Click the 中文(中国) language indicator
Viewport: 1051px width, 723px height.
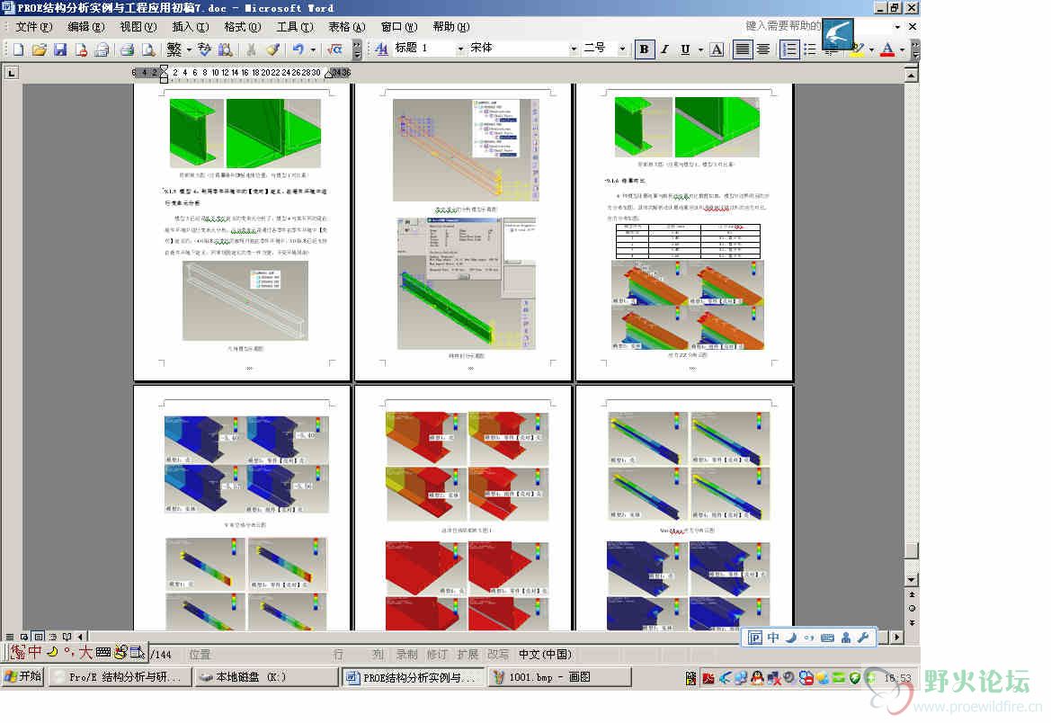coord(545,654)
